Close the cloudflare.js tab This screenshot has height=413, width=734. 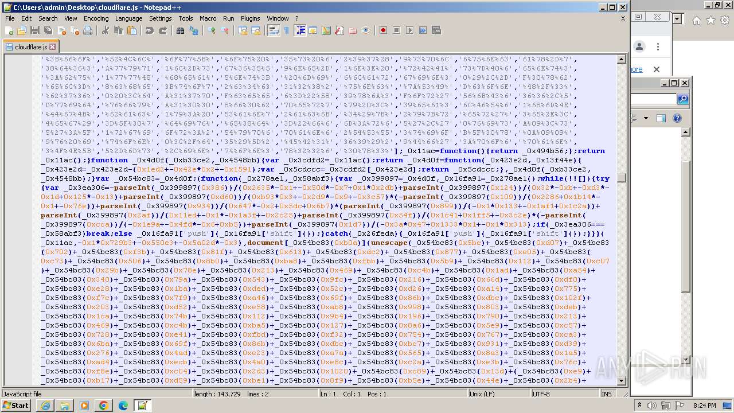(52, 47)
